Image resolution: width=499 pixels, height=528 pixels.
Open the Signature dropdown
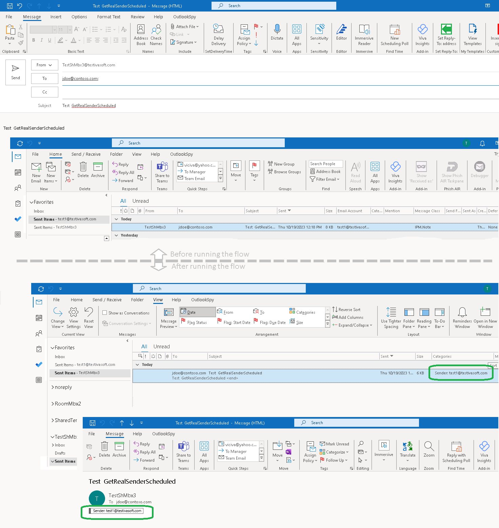[183, 42]
